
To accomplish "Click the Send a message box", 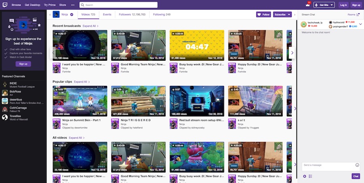I will pyautogui.click(x=331, y=167).
